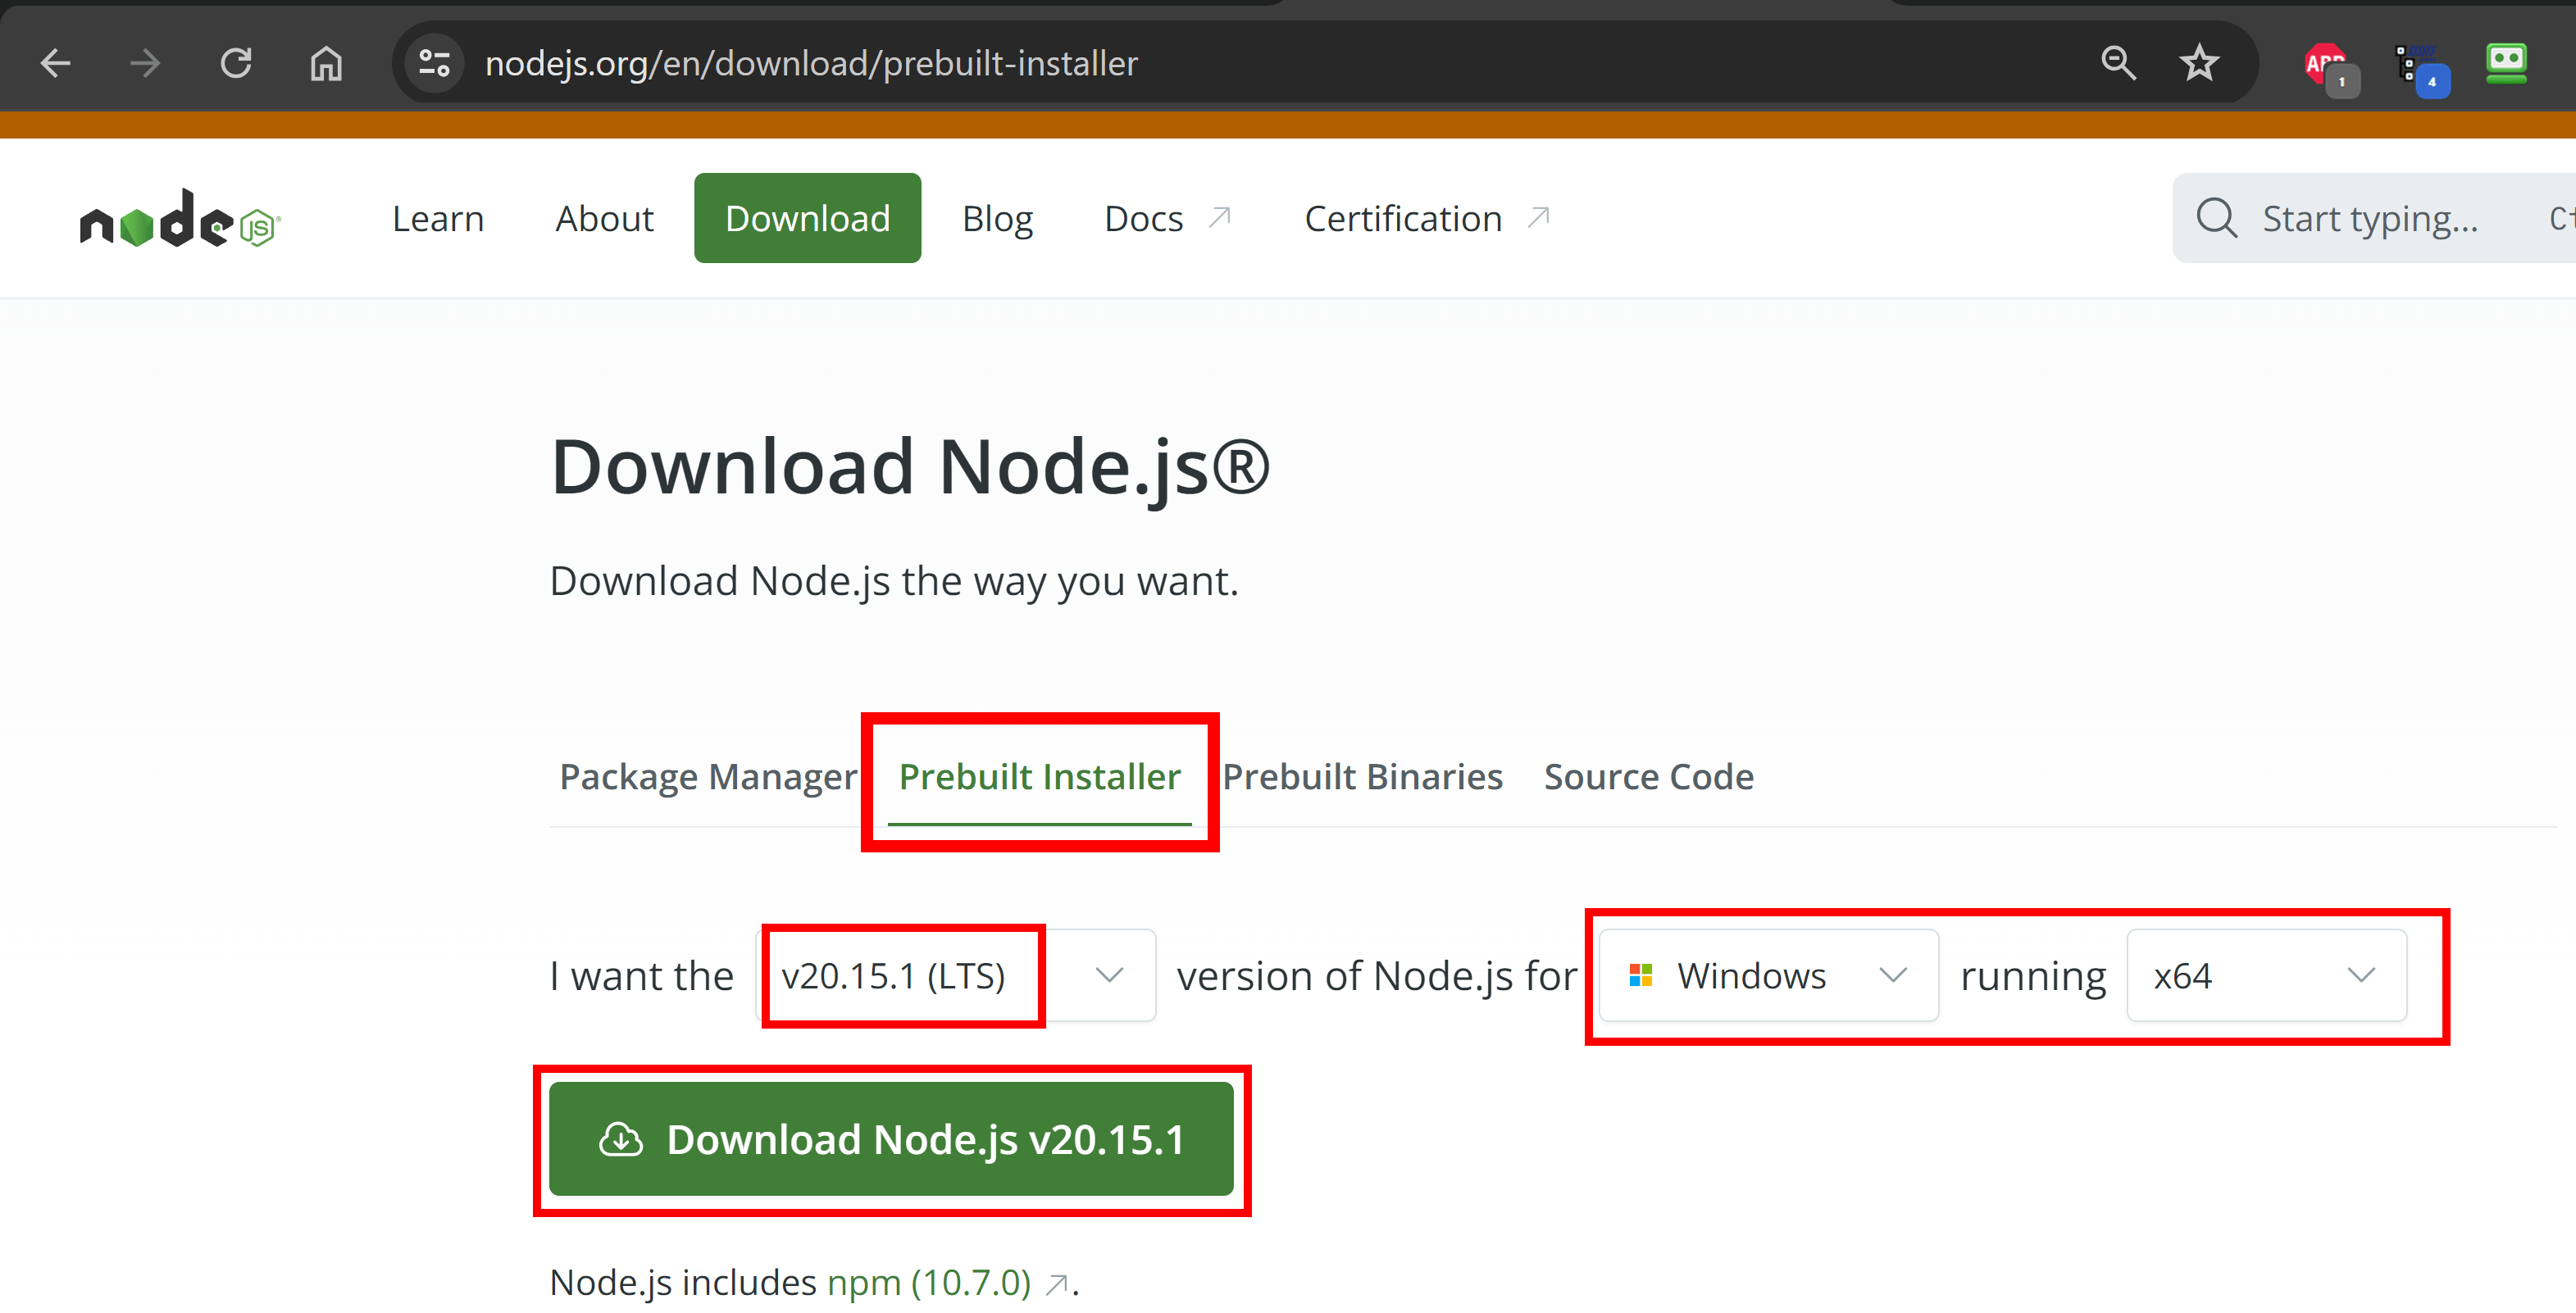
Task: Click the browser back arrow
Action: coord(56,64)
